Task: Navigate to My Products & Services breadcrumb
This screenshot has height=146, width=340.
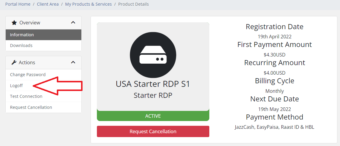Action: pos(89,4)
